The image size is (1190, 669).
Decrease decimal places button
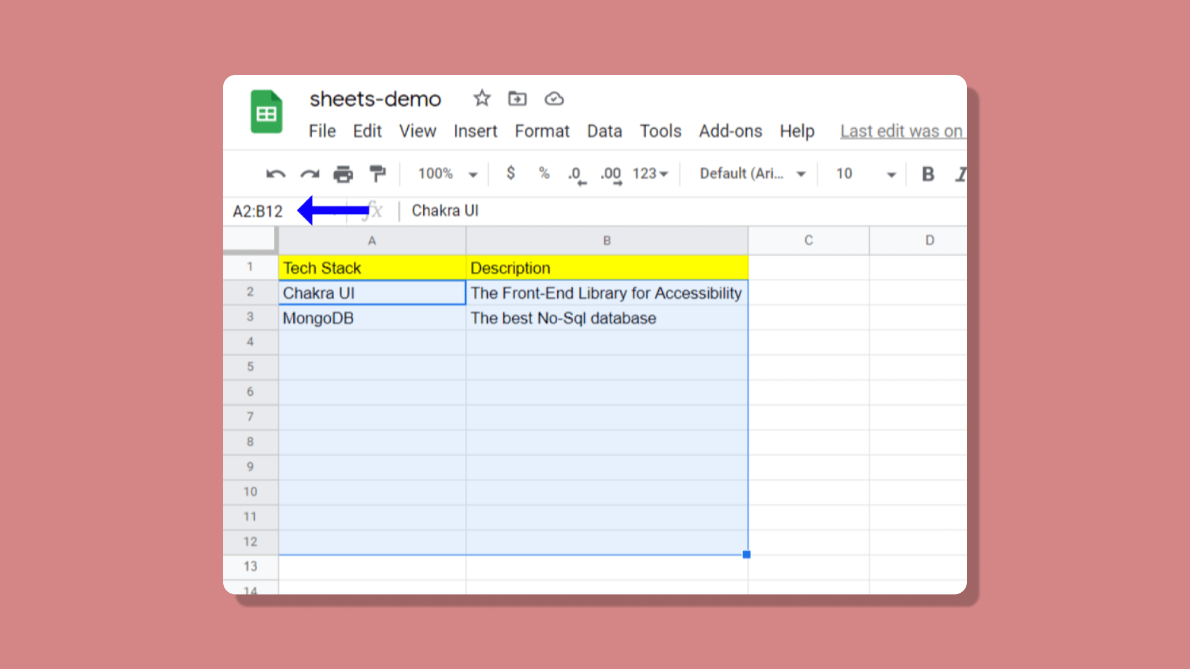(x=576, y=175)
